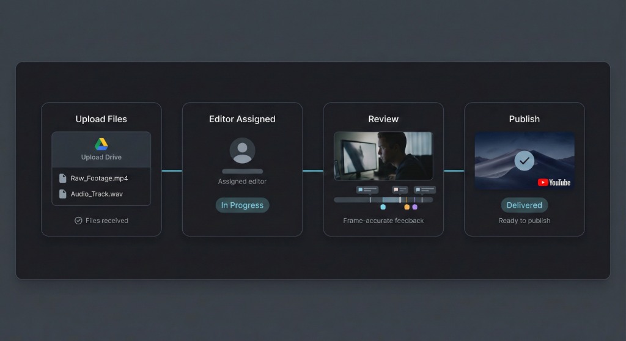Click the Files received status text
The width and height of the screenshot is (626, 341).
106,221
